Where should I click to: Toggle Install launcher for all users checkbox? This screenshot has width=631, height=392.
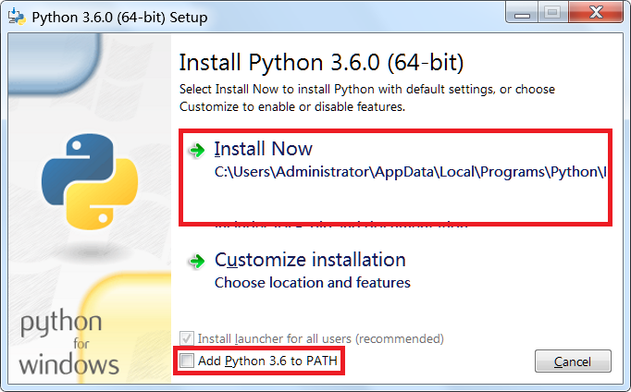coord(187,338)
